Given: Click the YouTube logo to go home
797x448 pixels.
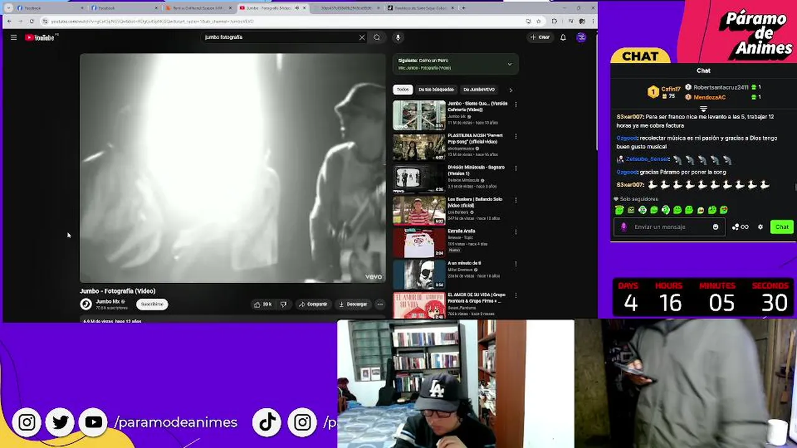Looking at the screenshot, I should click(x=41, y=37).
